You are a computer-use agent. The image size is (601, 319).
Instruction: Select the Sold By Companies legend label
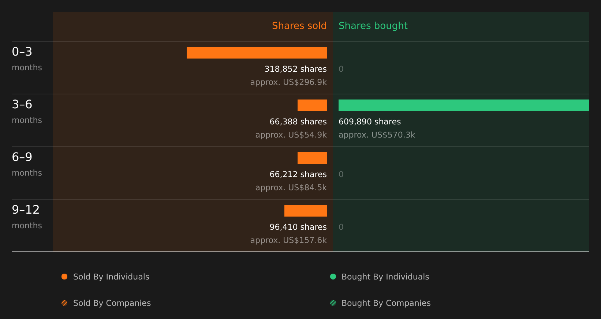pyautogui.click(x=112, y=303)
